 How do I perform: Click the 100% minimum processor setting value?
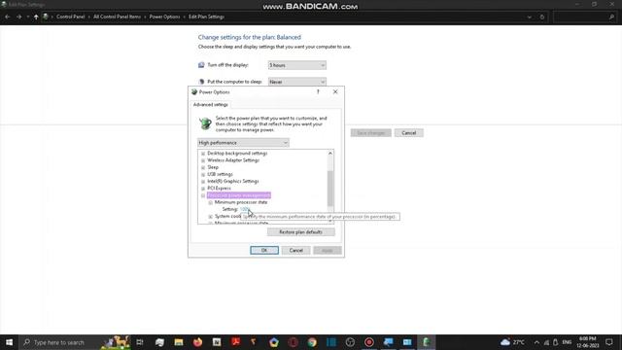point(244,209)
